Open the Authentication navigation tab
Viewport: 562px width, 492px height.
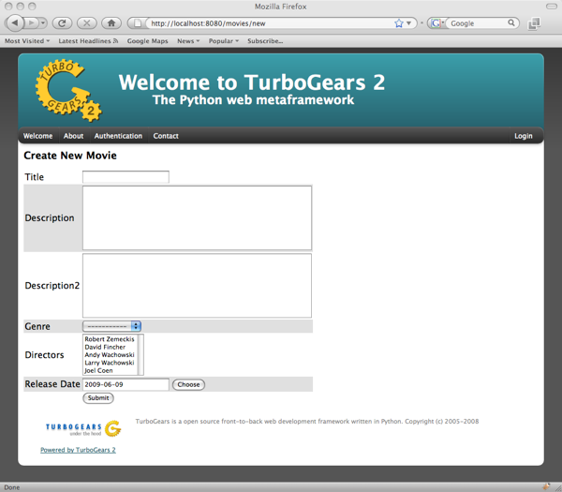(118, 136)
